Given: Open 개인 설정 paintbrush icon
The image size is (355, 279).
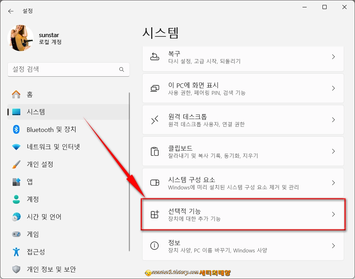Looking at the screenshot, I should 16,165.
